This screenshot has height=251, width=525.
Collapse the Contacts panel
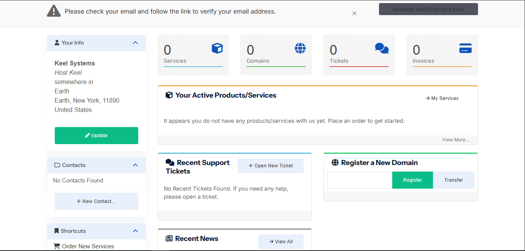[136, 165]
